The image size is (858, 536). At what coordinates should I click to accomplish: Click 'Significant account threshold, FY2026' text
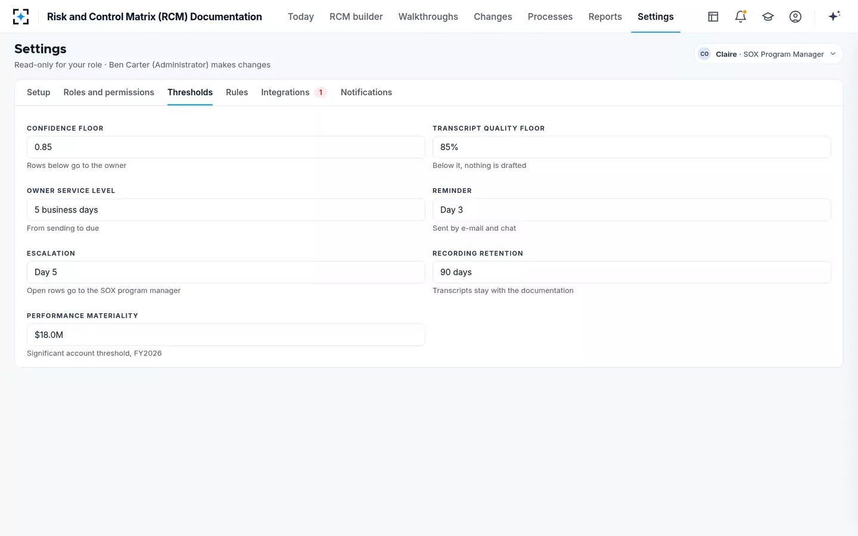(x=94, y=353)
